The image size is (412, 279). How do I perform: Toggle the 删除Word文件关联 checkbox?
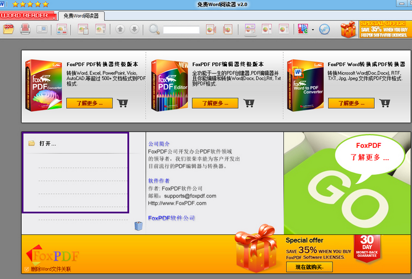pyautogui.click(x=26, y=269)
